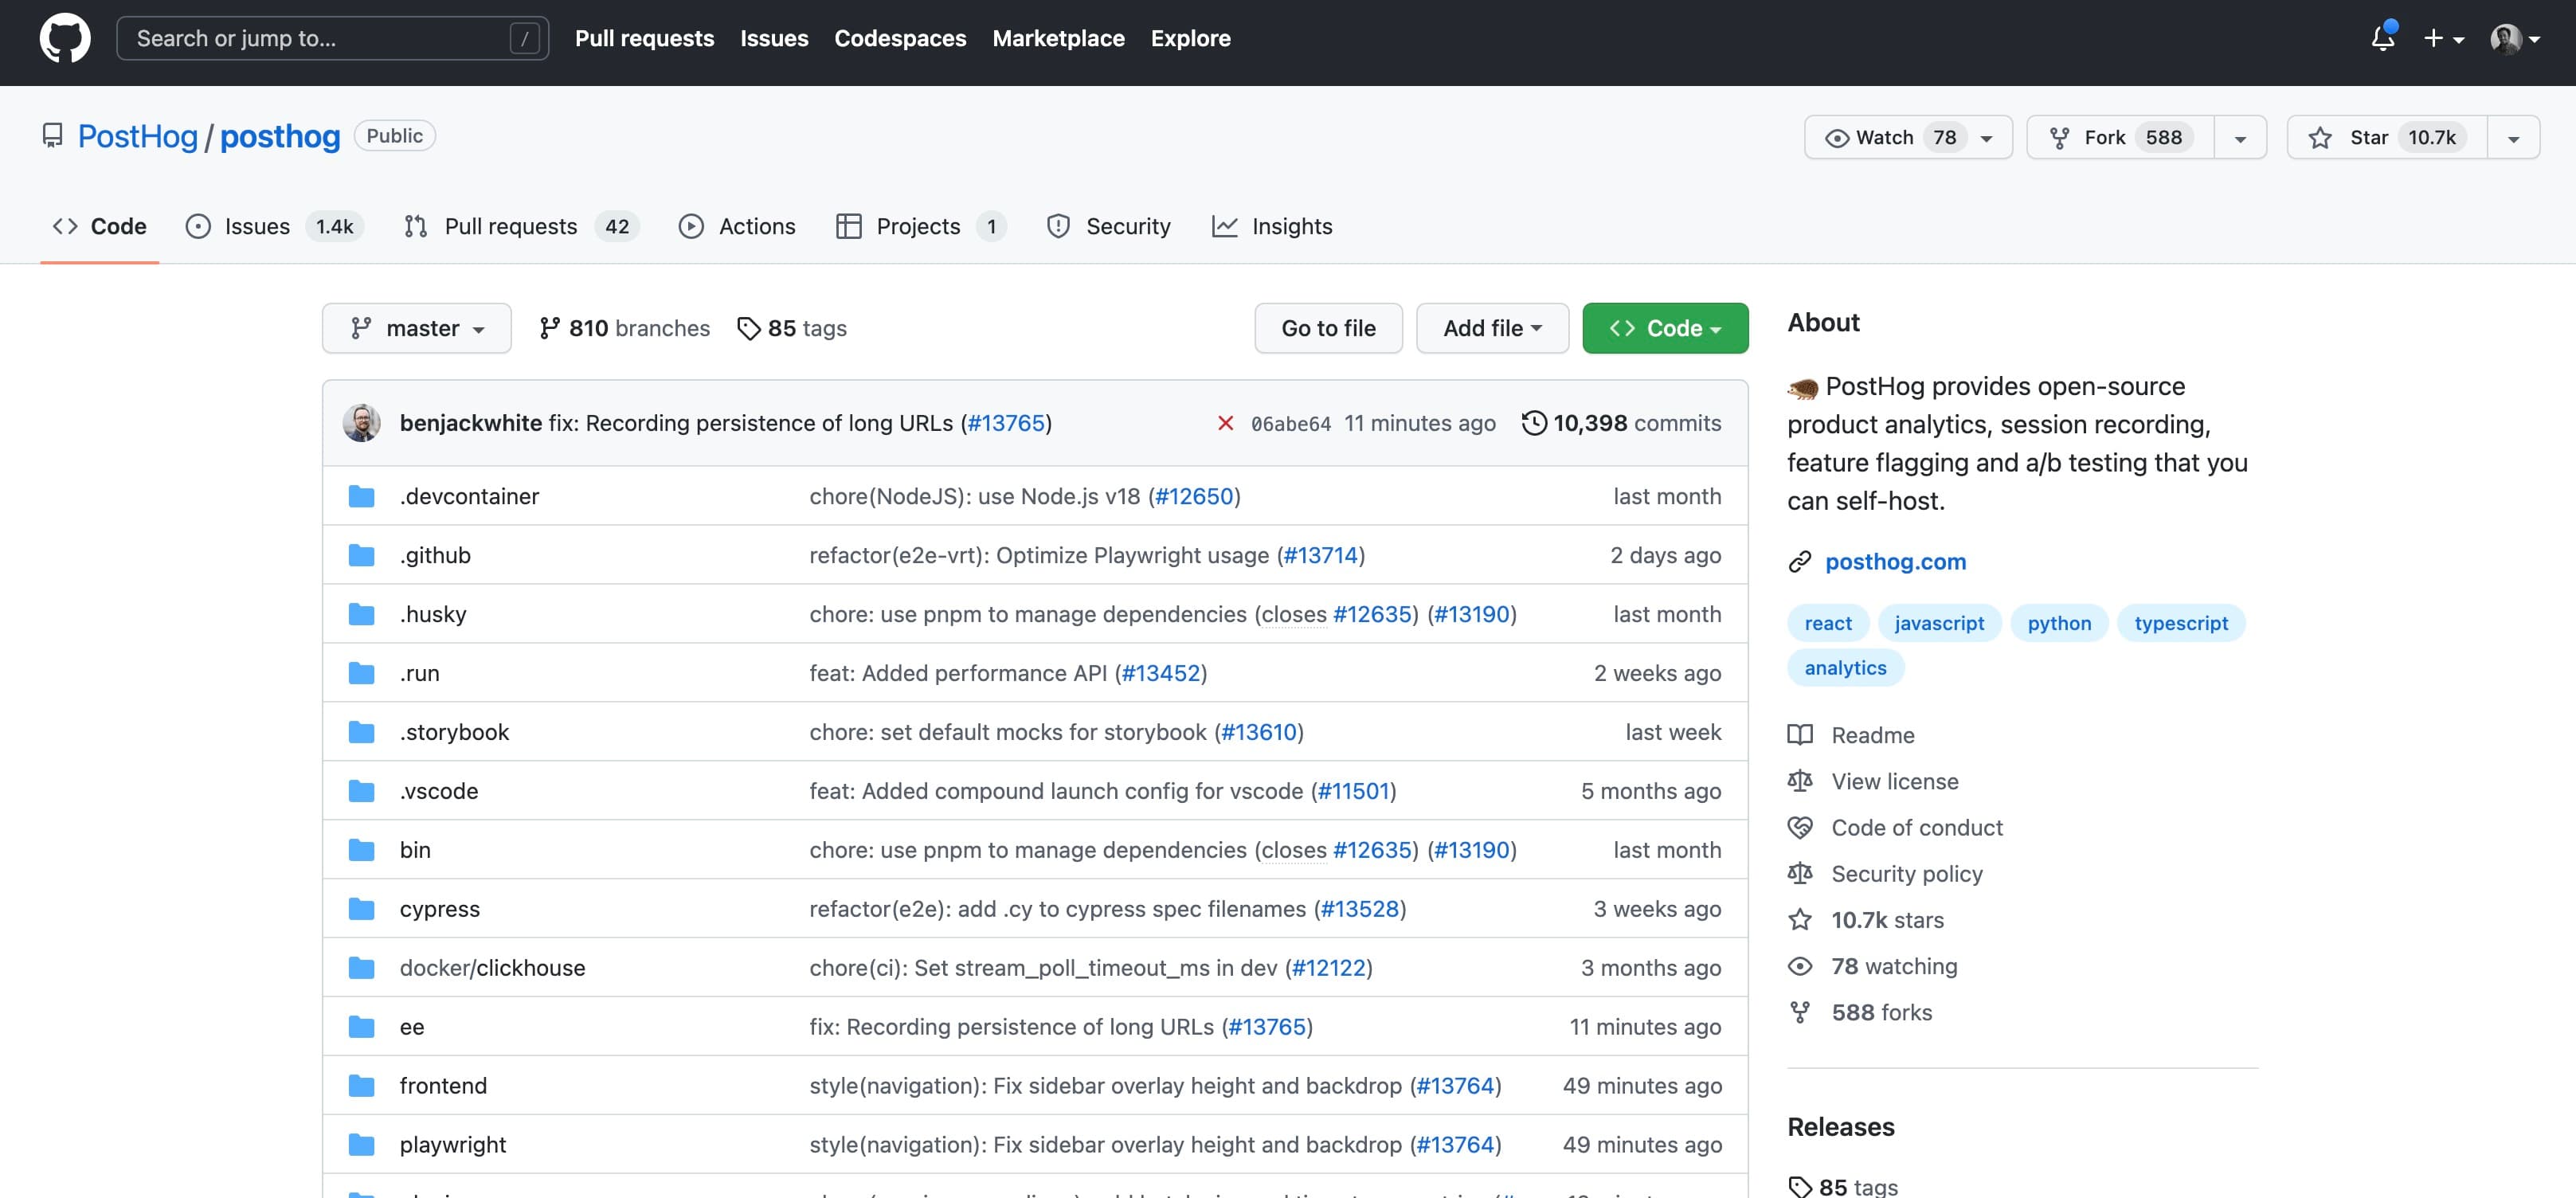Switch to the Insights tab
This screenshot has width=2576, height=1198.
tap(1272, 226)
